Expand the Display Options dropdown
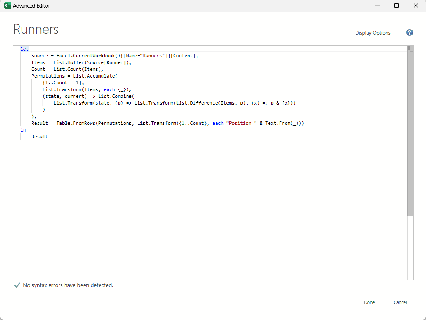The image size is (426, 320). (375, 33)
